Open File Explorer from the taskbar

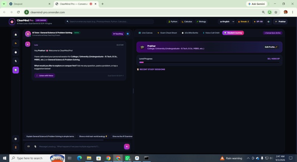click(x=89, y=158)
